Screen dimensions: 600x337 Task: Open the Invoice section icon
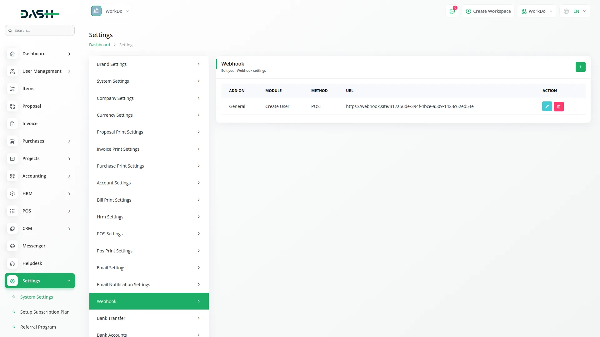[12, 124]
